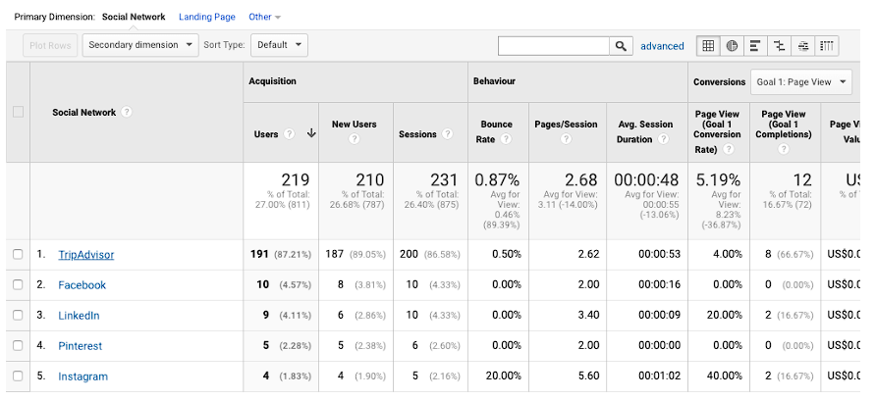This screenshot has width=876, height=401.
Task: Check the TripAdvisor row checkbox
Action: [18, 254]
